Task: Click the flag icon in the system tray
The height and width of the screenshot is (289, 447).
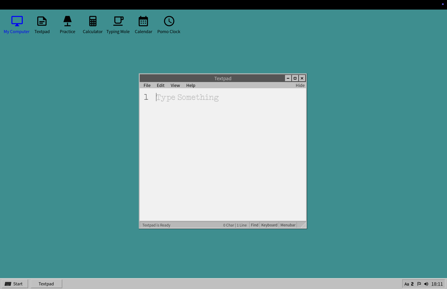Action: (x=419, y=284)
